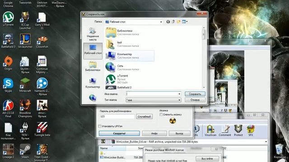
Task: Create new folder in the save dialog
Action: point(178,22)
